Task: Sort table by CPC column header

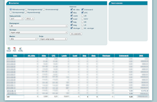Action: click(53, 56)
